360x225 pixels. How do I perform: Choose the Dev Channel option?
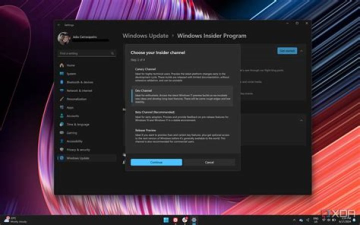tap(182, 96)
